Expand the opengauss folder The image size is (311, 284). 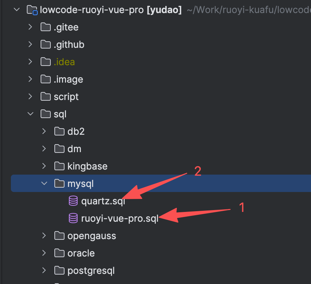(x=44, y=236)
